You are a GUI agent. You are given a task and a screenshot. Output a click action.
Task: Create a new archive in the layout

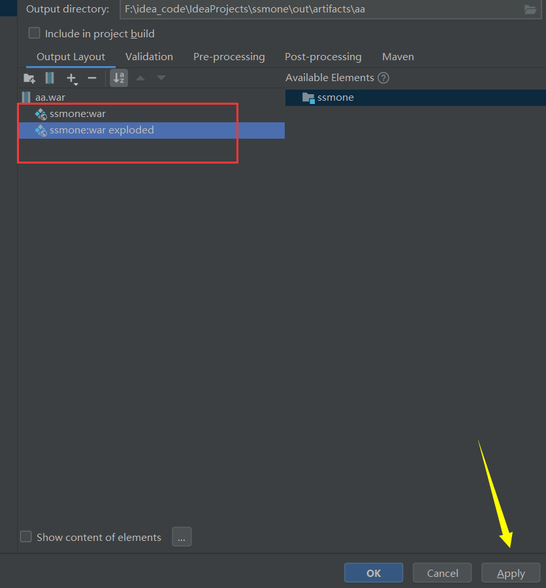[49, 78]
